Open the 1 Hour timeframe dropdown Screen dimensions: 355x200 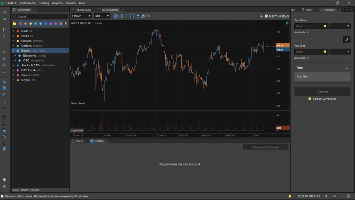pyautogui.click(x=81, y=16)
